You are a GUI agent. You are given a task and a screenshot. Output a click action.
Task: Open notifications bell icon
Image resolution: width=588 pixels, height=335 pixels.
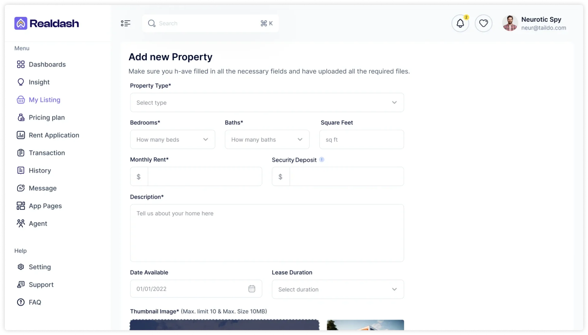pos(460,23)
